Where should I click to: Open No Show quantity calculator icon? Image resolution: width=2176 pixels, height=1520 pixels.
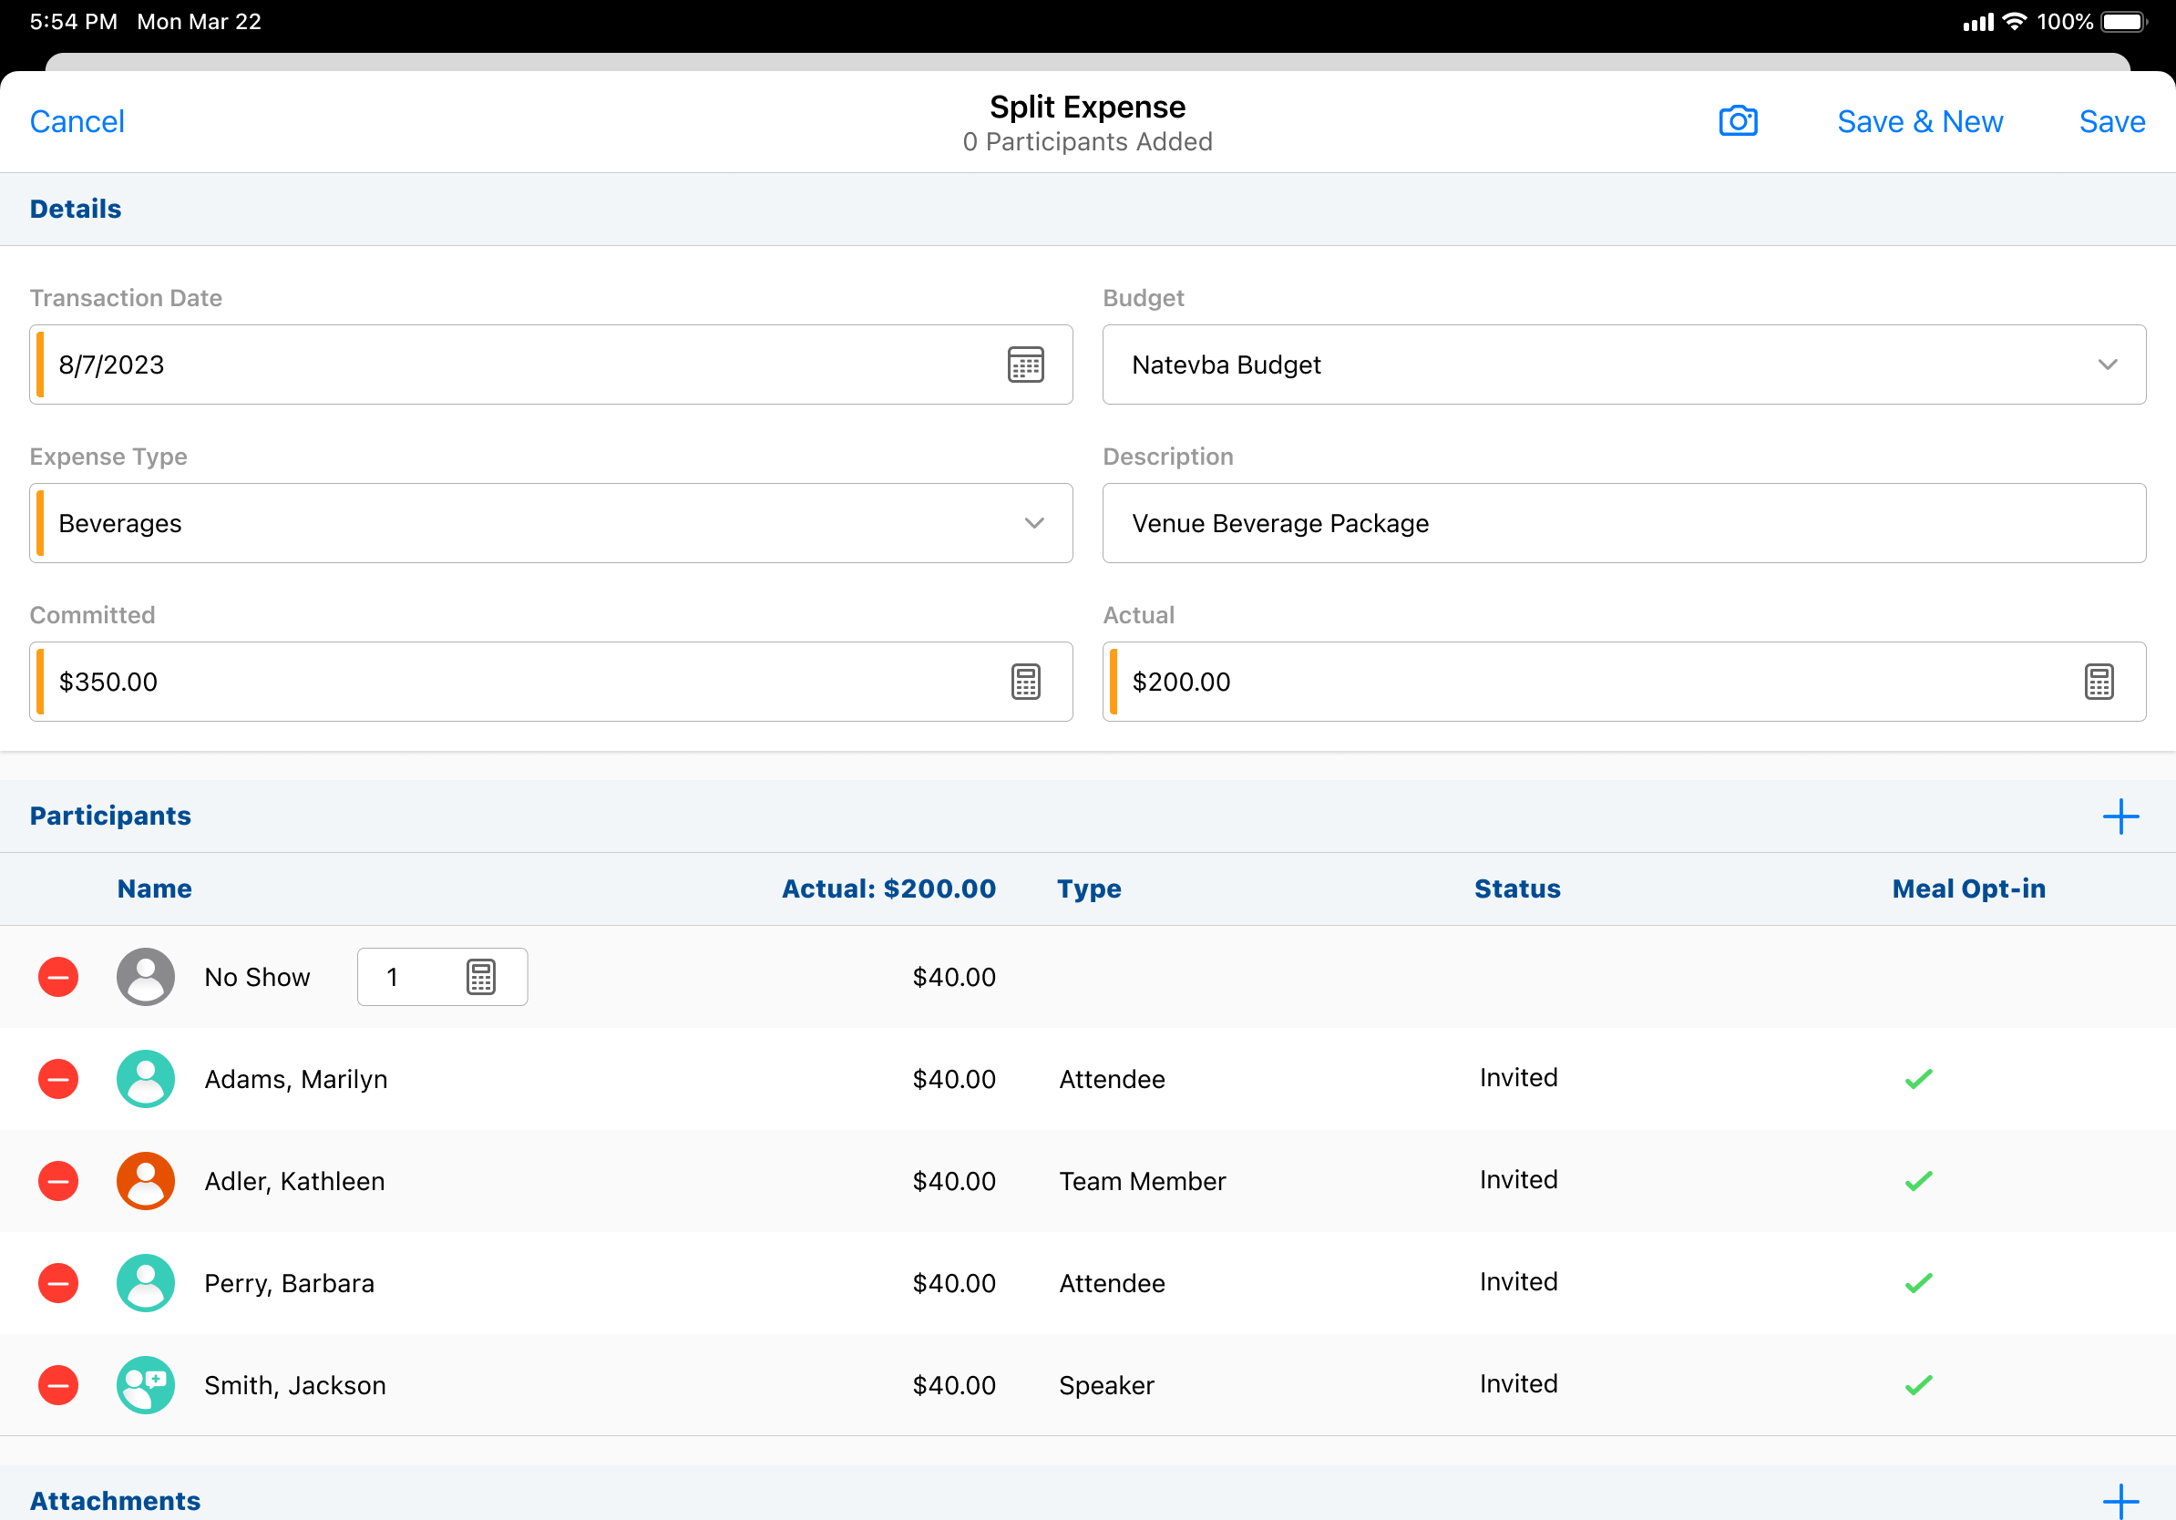[480, 977]
